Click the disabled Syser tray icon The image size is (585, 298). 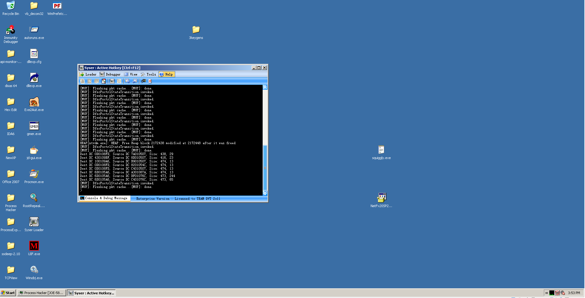(x=557, y=293)
